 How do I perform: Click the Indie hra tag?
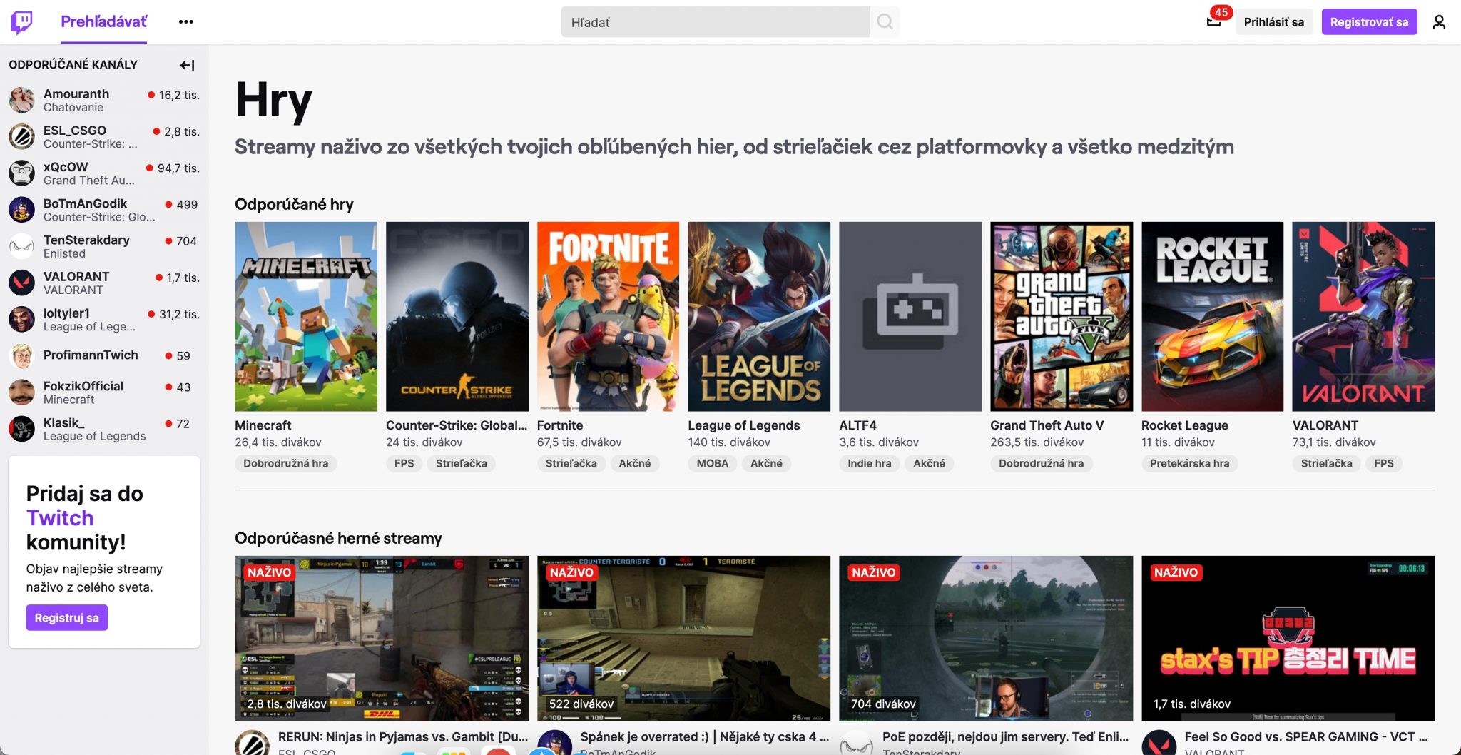(870, 463)
